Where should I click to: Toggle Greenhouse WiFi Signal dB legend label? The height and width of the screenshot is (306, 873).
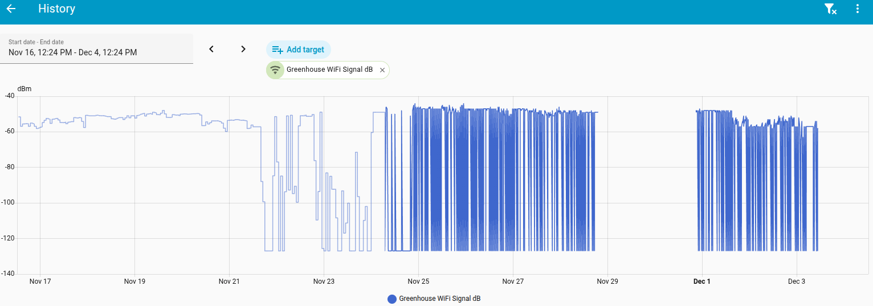point(439,299)
